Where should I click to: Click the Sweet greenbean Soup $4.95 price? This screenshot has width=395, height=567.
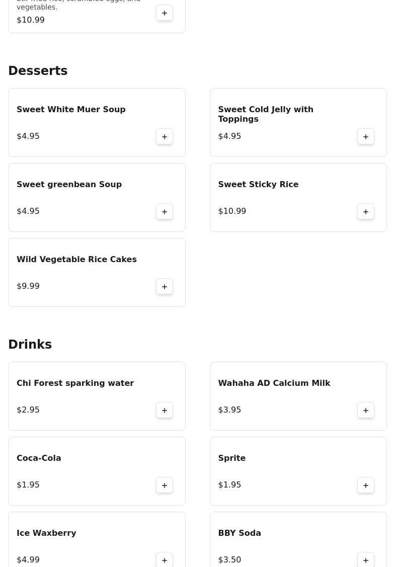(x=28, y=211)
